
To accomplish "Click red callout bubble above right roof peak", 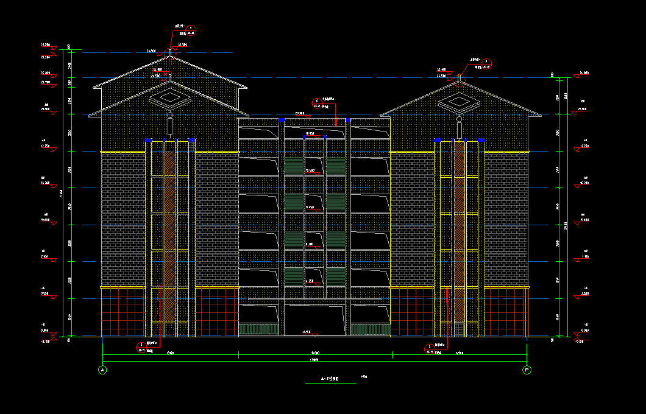I will click(x=486, y=63).
